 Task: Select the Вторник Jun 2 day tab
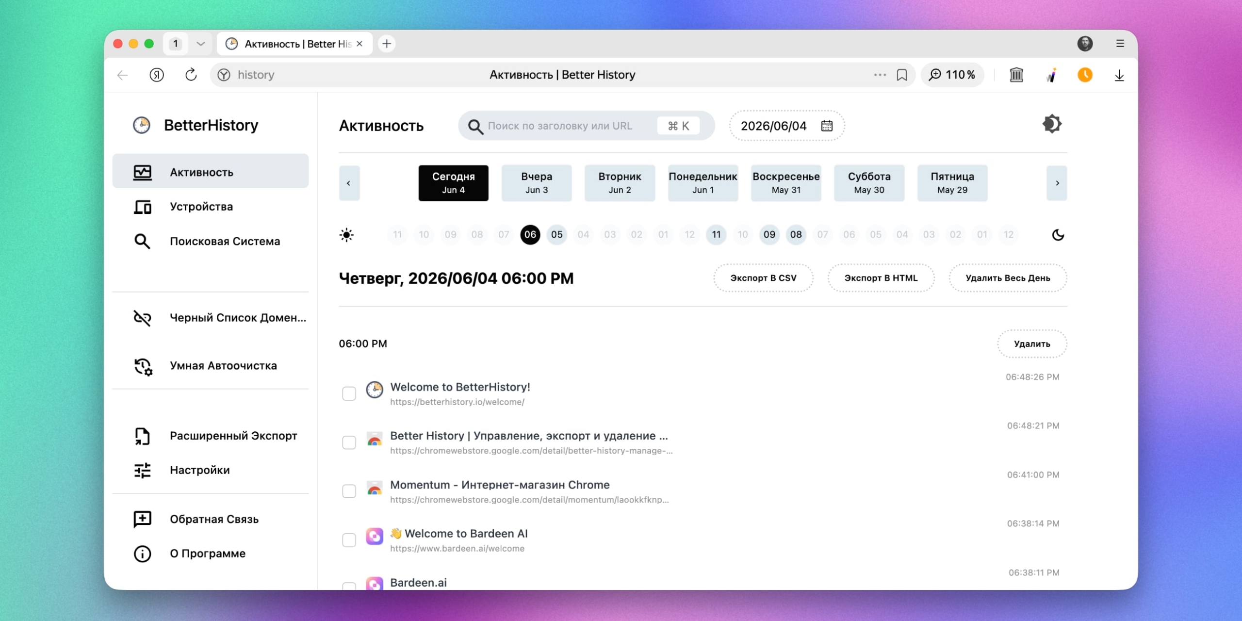(620, 183)
